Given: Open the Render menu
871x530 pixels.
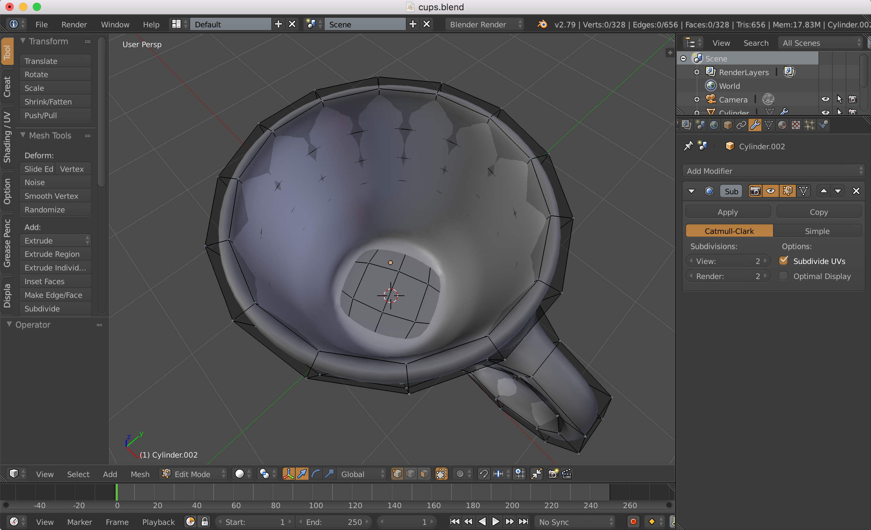Looking at the screenshot, I should pos(74,24).
